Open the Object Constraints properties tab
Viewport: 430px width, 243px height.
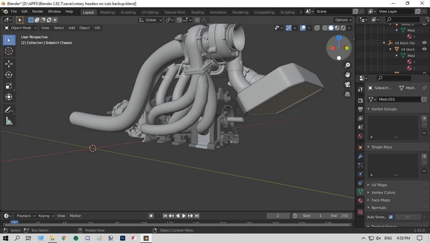360,183
